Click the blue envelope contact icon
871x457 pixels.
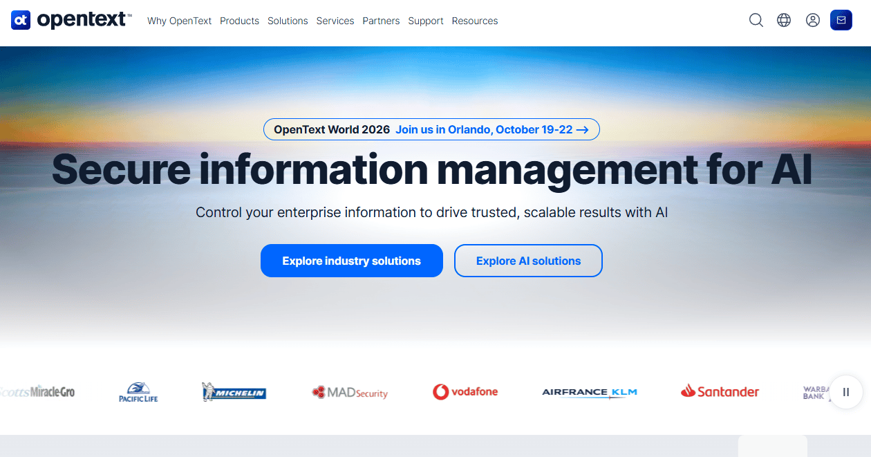tap(841, 20)
